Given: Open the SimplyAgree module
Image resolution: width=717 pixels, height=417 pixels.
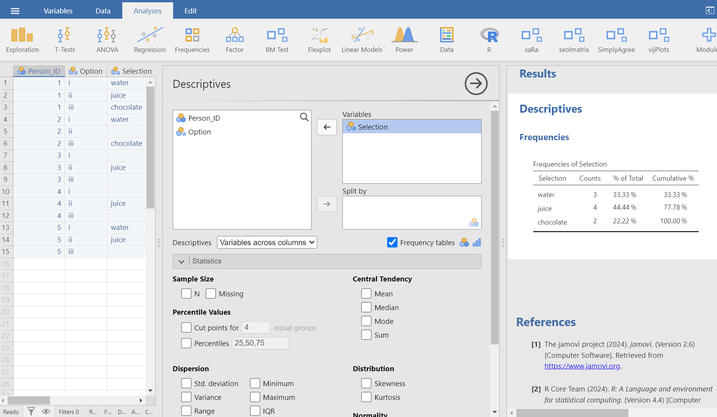Looking at the screenshot, I should (x=616, y=40).
